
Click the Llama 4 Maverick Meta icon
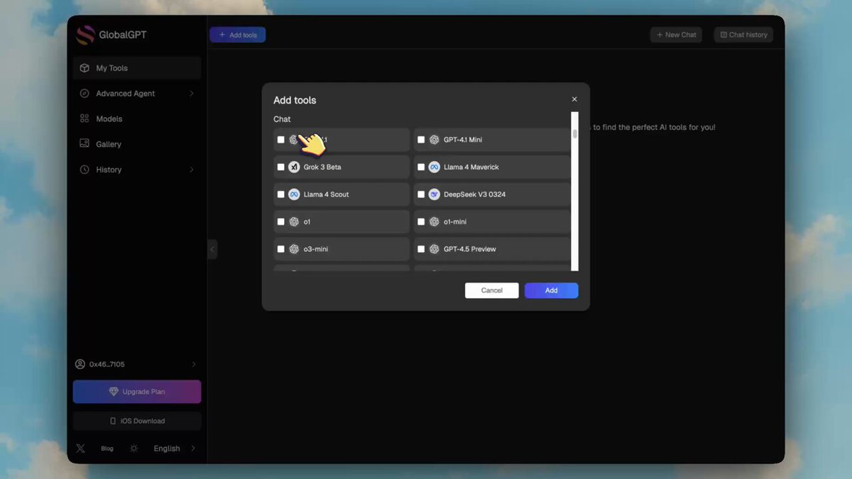(434, 167)
